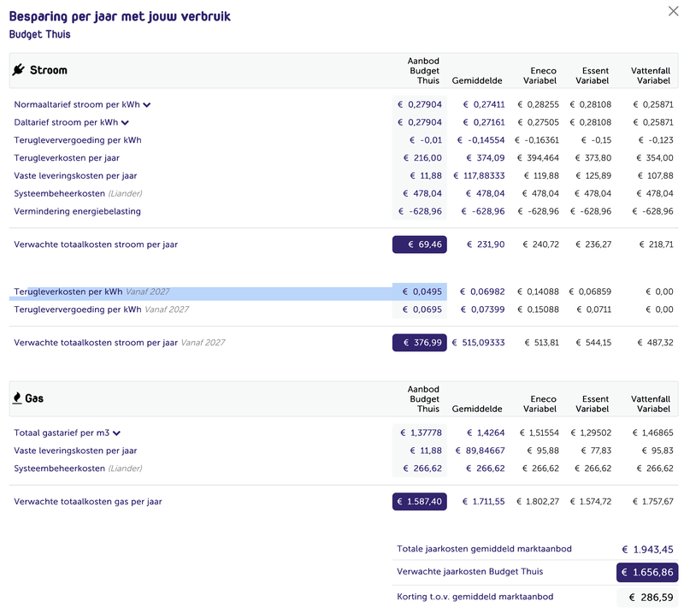This screenshot has width=684, height=613.
Task: Click Vattenfall's € 1,46865 gas tariff
Action: (x=653, y=433)
